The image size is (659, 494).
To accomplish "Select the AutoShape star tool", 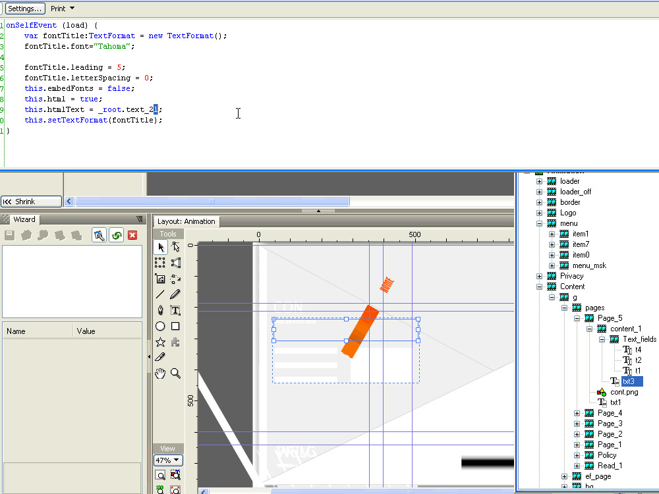I will coord(160,342).
